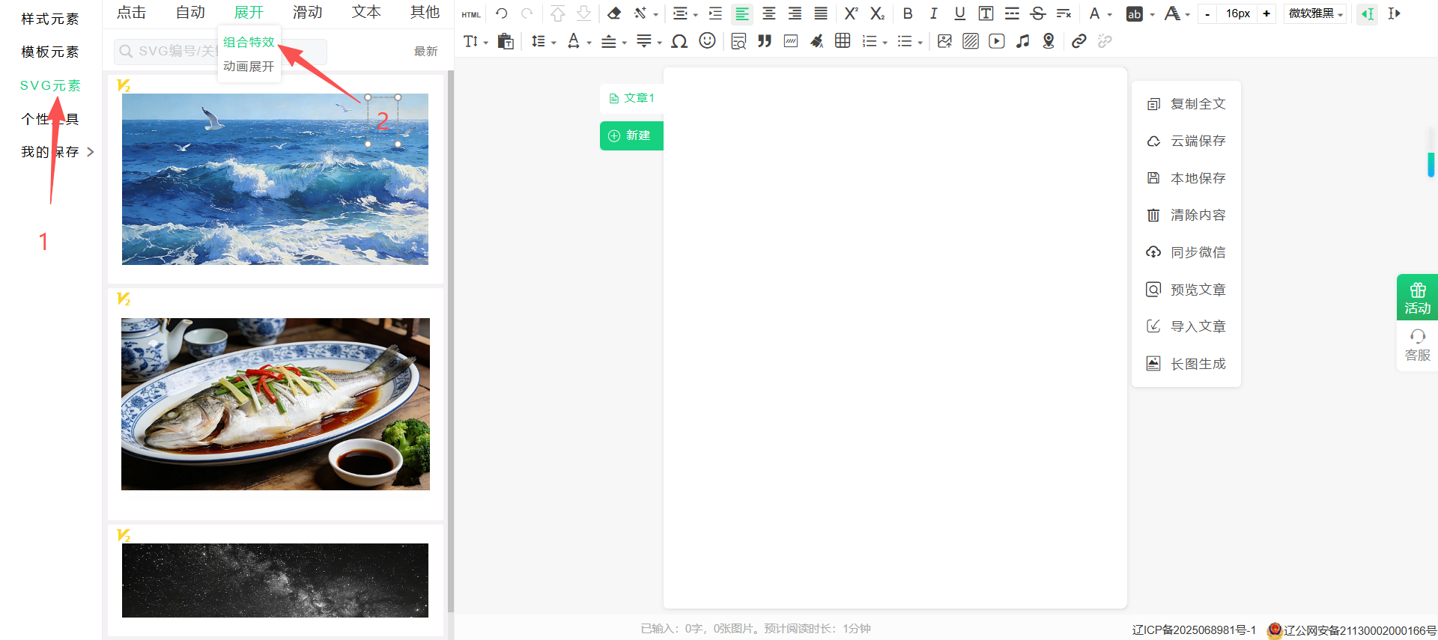This screenshot has width=1438, height=640.
Task: Expand 我的保存 sidebar chevron
Action: click(x=91, y=152)
